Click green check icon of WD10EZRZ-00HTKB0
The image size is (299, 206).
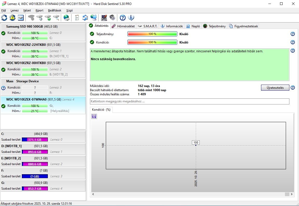[3, 70]
